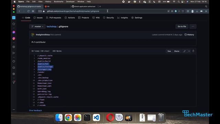Select the /vendor line text
This screenshot has height=124, width=220.
coord(41,72)
